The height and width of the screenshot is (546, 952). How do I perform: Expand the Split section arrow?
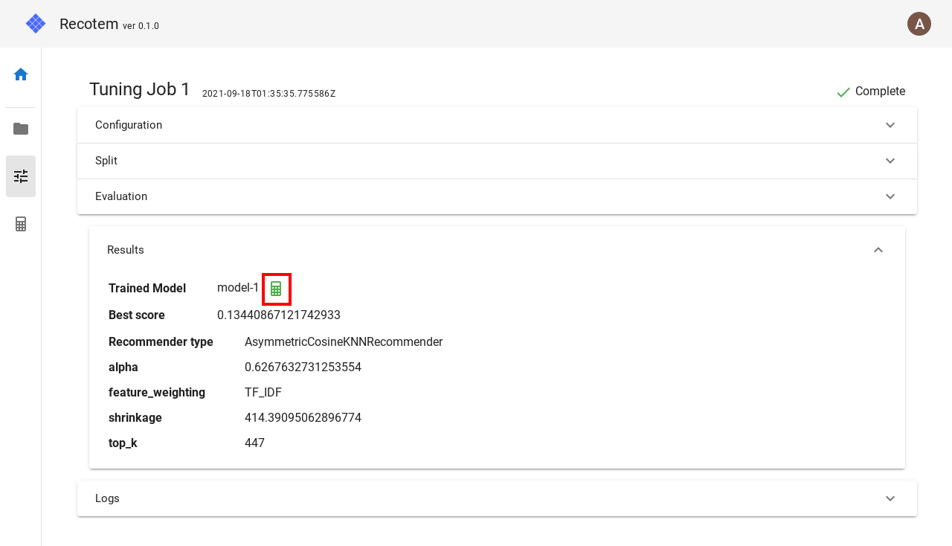(x=890, y=161)
